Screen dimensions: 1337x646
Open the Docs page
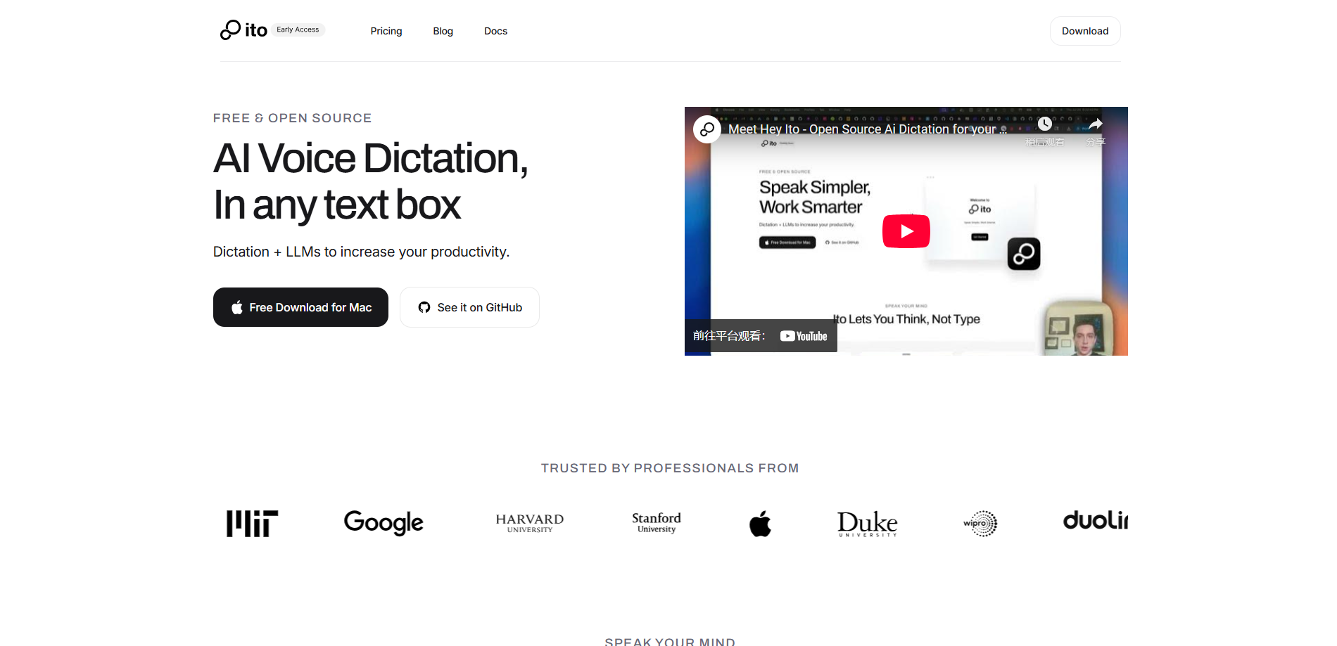click(495, 31)
